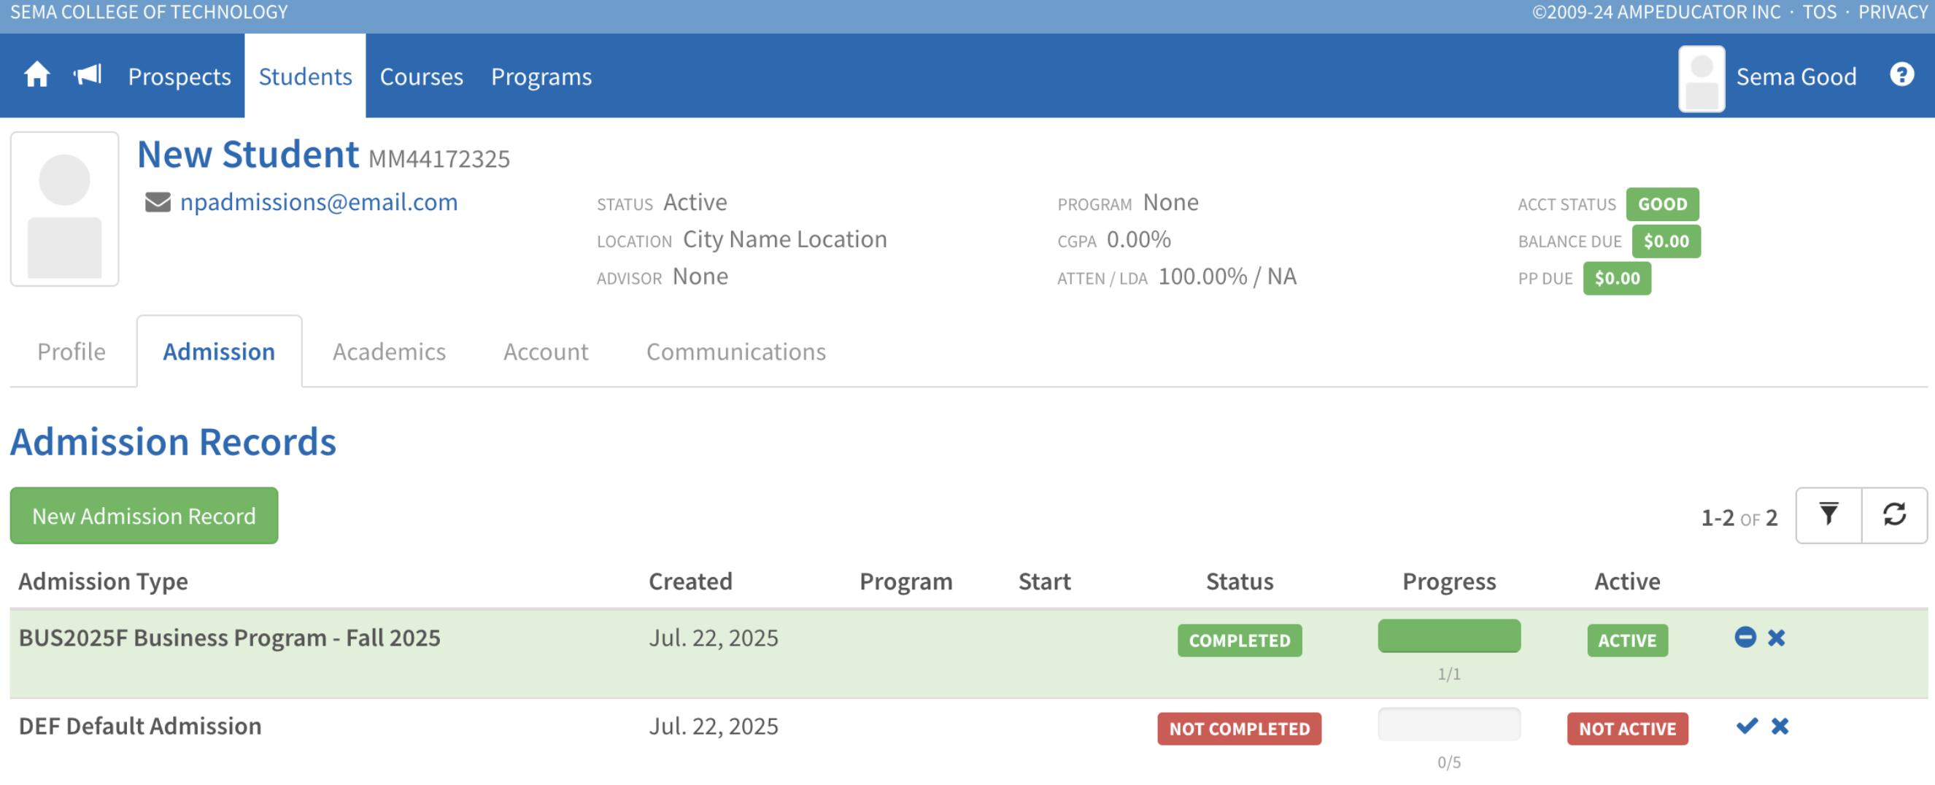This screenshot has height=785, width=1935.
Task: Delete the DEF Default Admission record
Action: click(x=1780, y=727)
